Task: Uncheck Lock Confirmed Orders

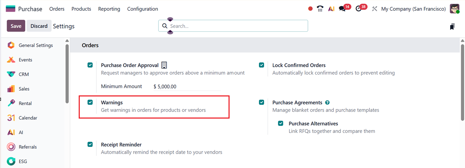Action: pyautogui.click(x=262, y=65)
